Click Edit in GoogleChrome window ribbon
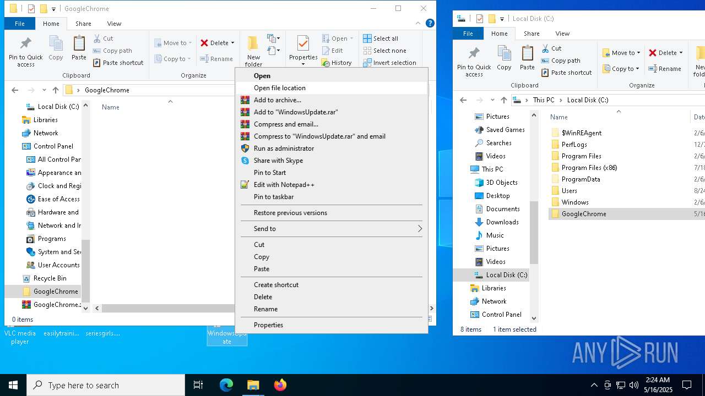Image resolution: width=705 pixels, height=396 pixels. point(332,51)
